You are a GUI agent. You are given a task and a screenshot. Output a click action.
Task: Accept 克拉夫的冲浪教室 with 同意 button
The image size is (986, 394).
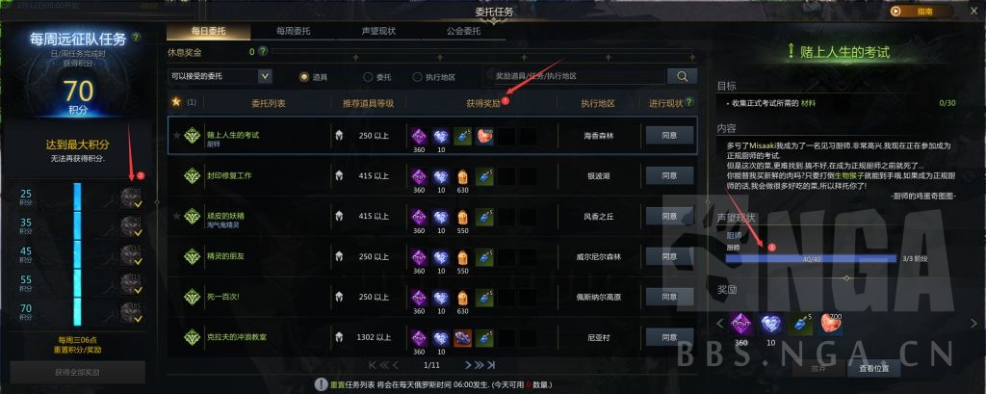coord(670,337)
